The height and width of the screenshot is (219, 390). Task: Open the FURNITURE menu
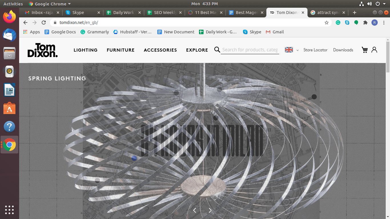(120, 50)
